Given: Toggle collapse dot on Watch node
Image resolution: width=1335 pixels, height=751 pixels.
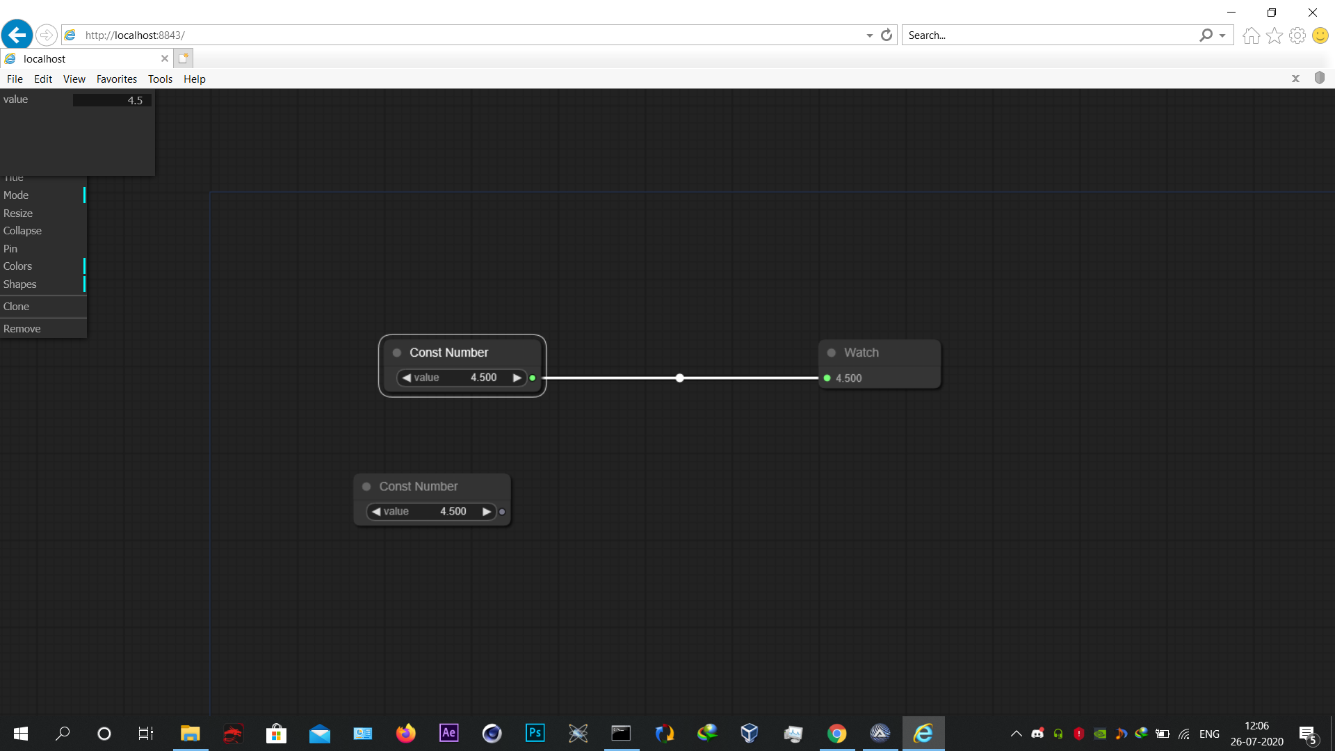Looking at the screenshot, I should (x=831, y=353).
